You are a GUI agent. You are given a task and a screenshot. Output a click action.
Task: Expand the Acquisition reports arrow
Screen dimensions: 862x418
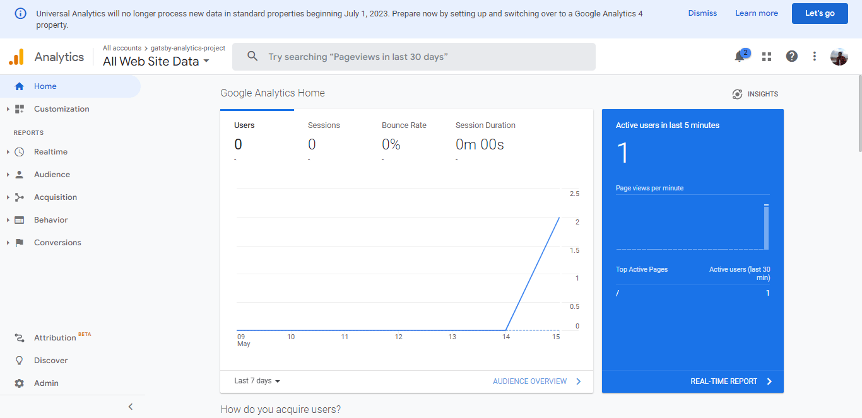click(8, 197)
